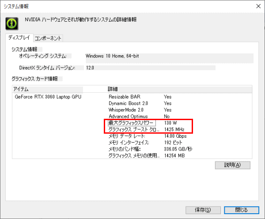Click the 詳細 column header
This screenshot has width=265, height=219.
click(x=179, y=89)
